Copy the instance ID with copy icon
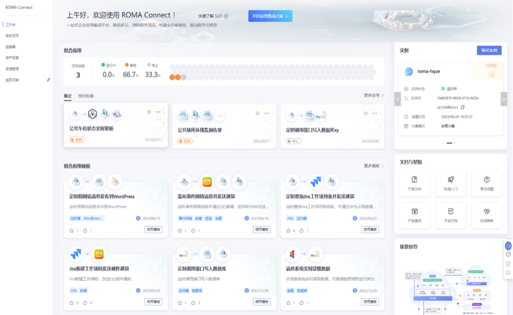The image size is (513, 315). [x=463, y=107]
